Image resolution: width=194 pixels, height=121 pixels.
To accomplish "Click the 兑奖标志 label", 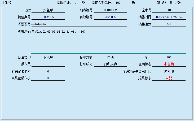I will point(144,78).
